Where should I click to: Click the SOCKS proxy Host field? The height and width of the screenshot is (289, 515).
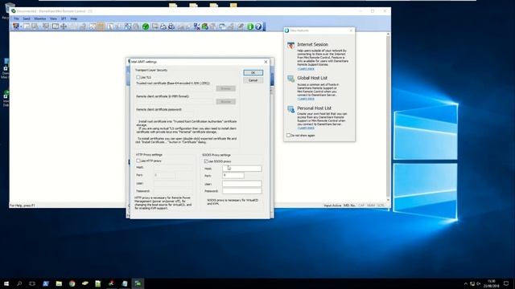[x=242, y=169]
